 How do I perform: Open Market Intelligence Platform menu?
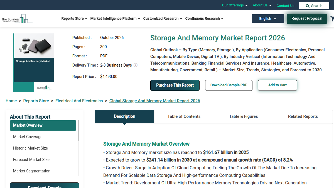(x=115, y=19)
